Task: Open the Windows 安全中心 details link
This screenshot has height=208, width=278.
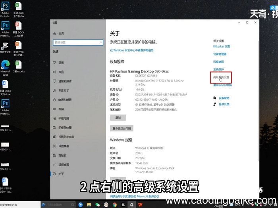Action: point(132,50)
